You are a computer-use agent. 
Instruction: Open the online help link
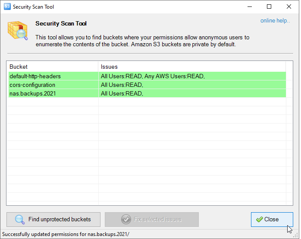pos(275,21)
